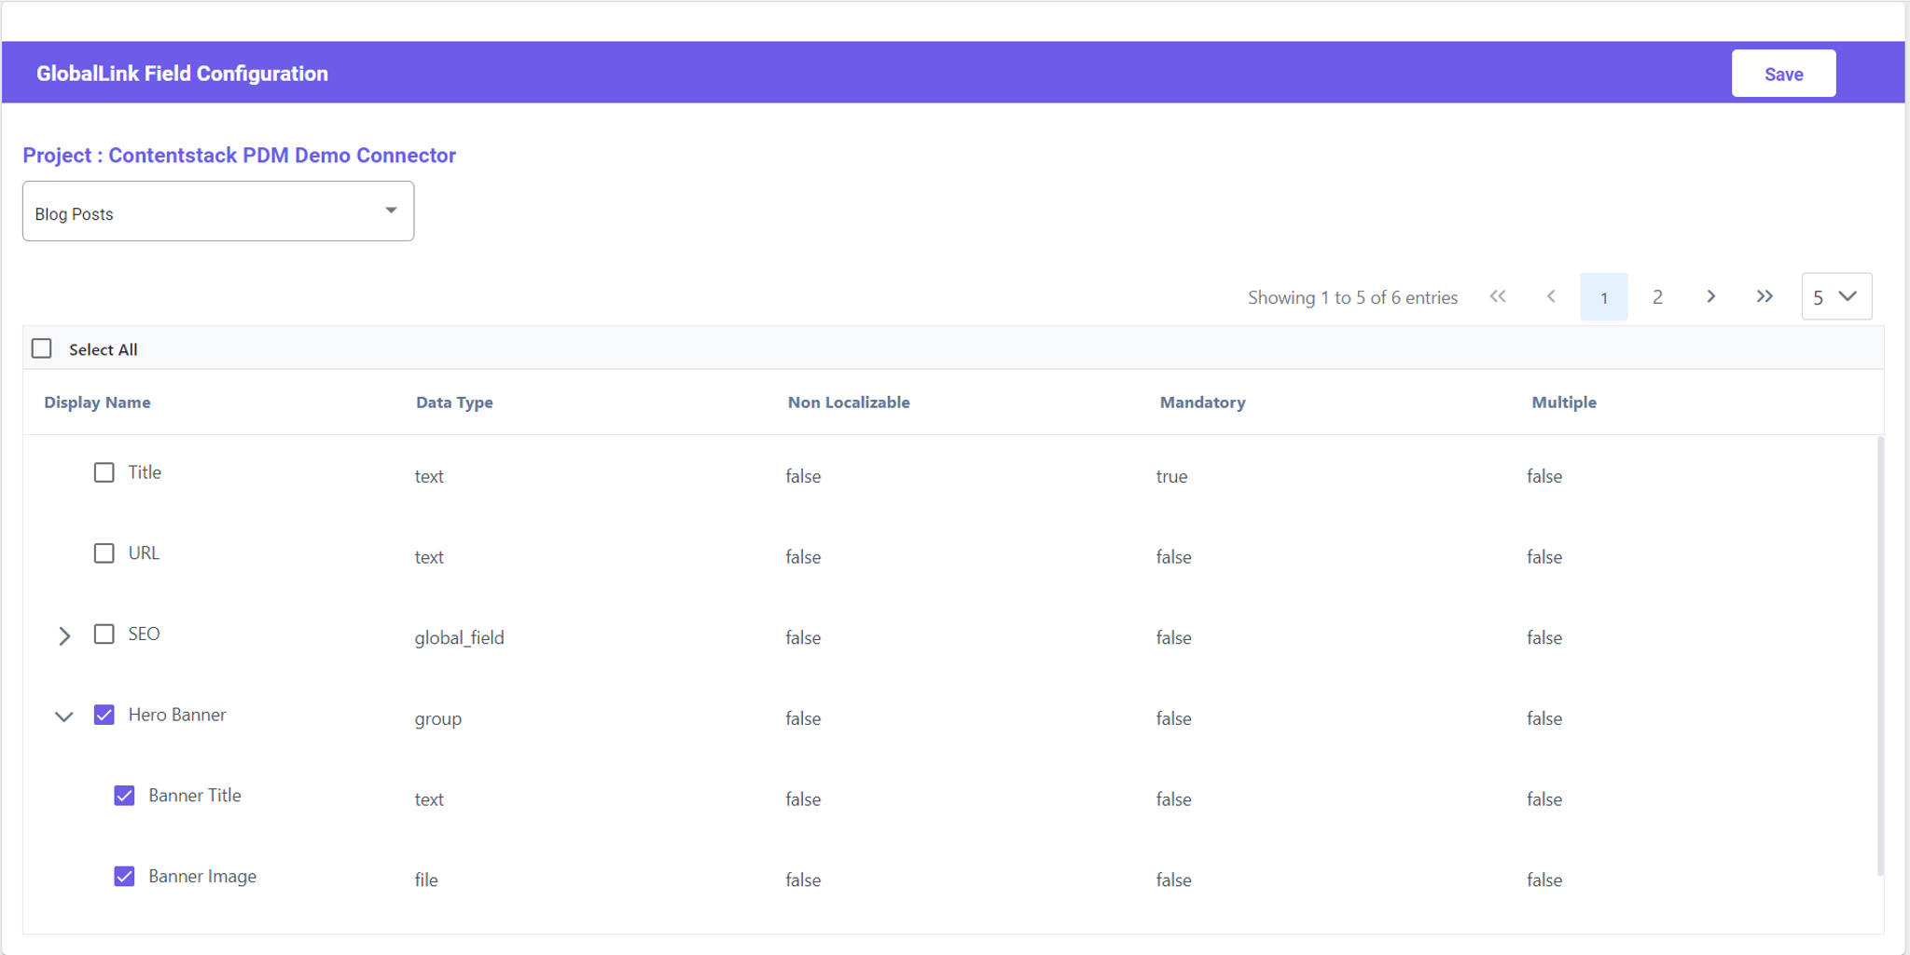
Task: Enable the SEO field checkbox
Action: (x=104, y=634)
